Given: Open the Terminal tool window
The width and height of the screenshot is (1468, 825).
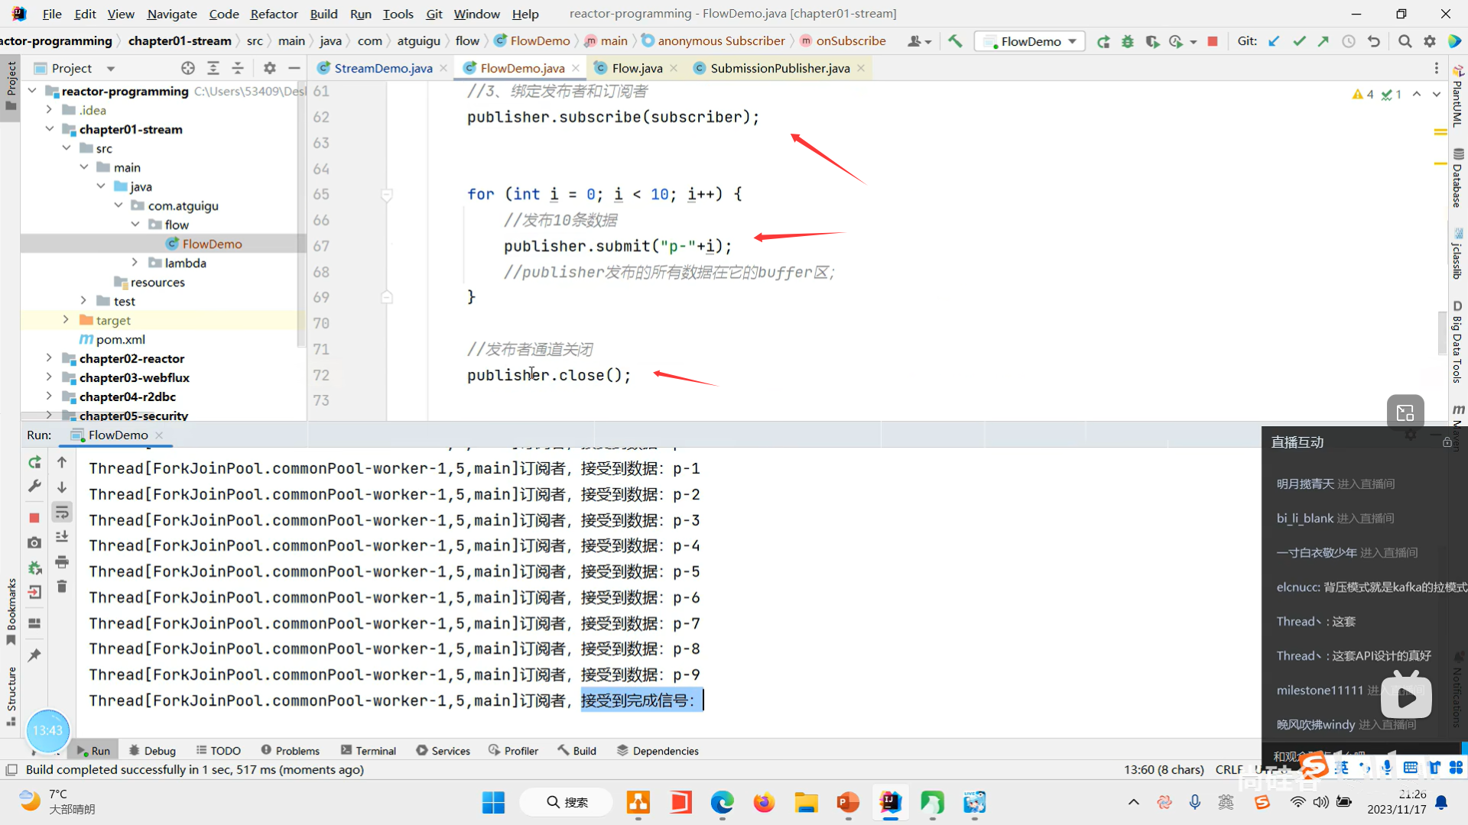Looking at the screenshot, I should point(369,751).
